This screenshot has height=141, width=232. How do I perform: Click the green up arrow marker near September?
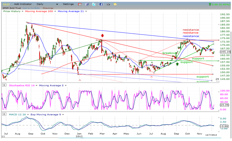[177, 64]
